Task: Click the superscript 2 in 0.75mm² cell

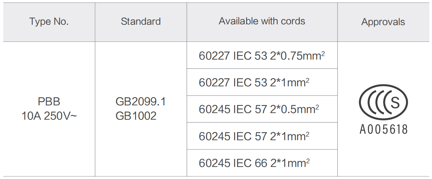Action: coord(323,53)
